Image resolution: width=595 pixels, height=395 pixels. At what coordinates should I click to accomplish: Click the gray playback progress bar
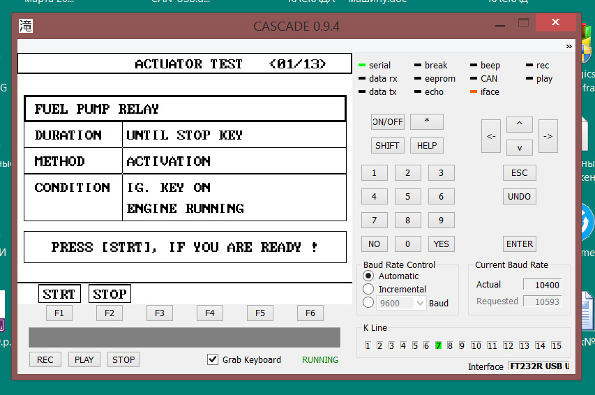coord(184,337)
